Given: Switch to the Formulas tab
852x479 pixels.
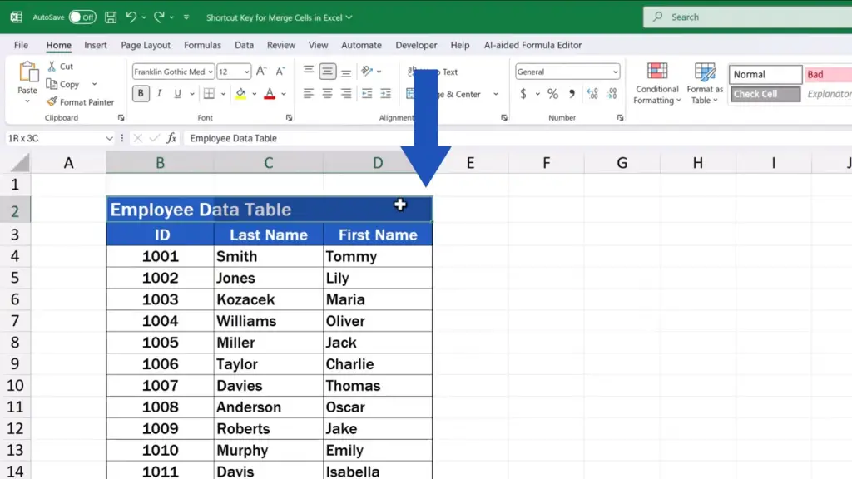Looking at the screenshot, I should (x=202, y=45).
